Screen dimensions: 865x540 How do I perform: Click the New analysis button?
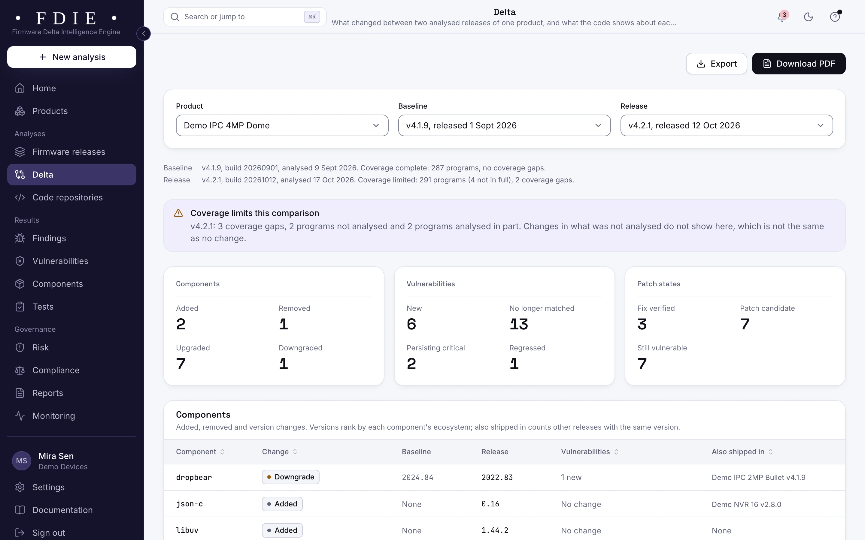tap(72, 57)
